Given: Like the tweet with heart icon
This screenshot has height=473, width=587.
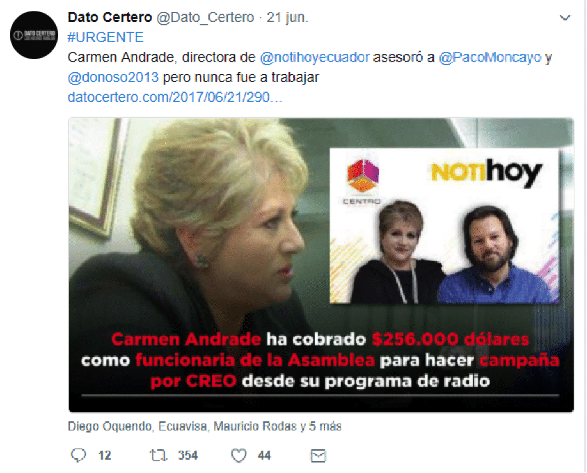Looking at the screenshot, I should 239,455.
